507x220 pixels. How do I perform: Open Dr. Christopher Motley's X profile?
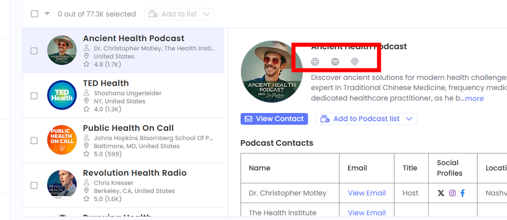pos(441,193)
